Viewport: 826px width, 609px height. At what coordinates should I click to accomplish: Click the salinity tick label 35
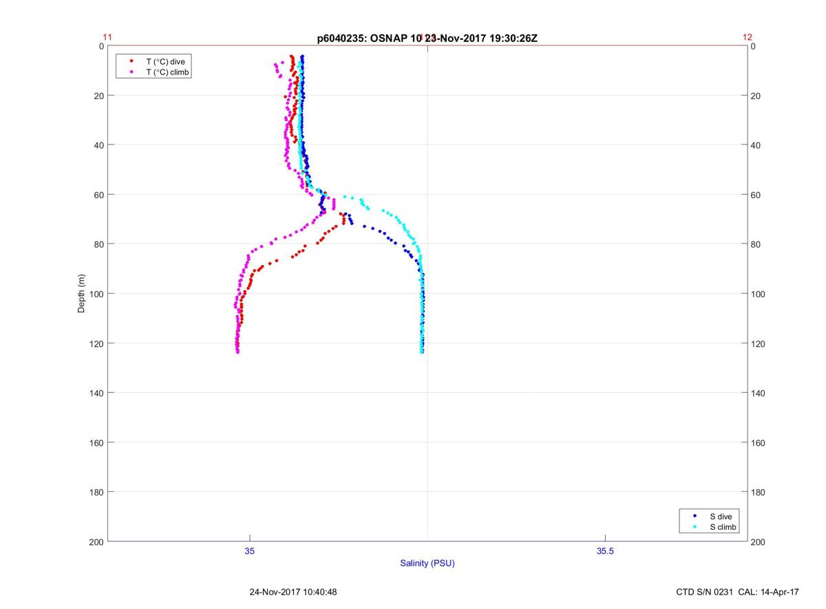250,551
